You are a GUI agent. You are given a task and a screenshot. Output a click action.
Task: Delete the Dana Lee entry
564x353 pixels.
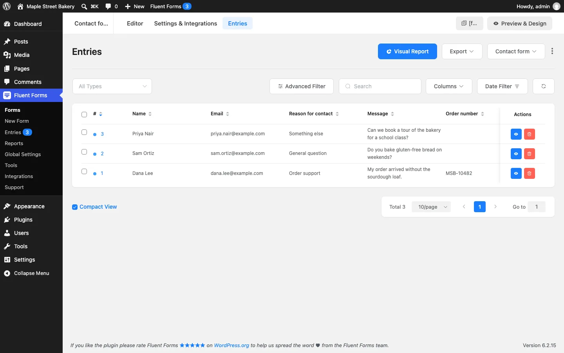pos(530,173)
